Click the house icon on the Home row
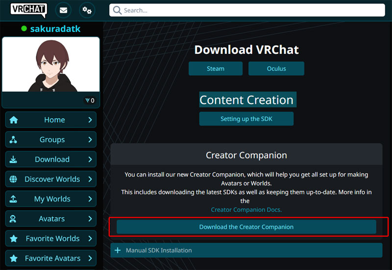392x270 pixels. click(x=14, y=120)
